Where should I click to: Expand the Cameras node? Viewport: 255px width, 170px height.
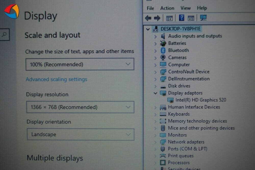[155, 58]
